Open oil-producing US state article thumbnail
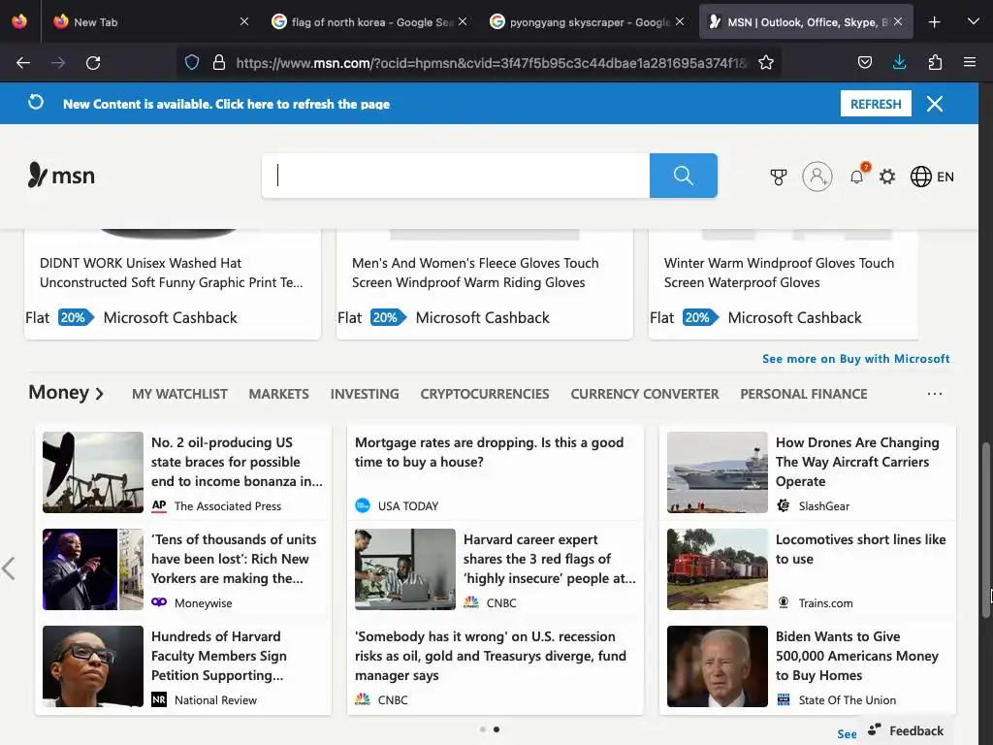The width and height of the screenshot is (993, 745). pyautogui.click(x=93, y=472)
